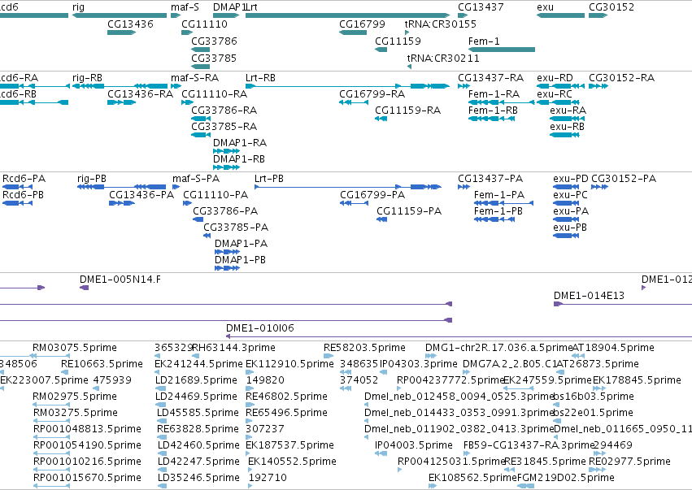
Task: Open the "exu-RC" transcript label
Action: coord(555,94)
